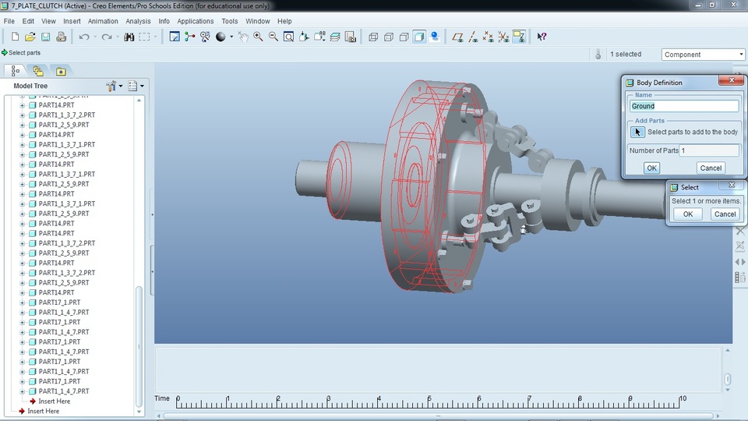Select the Zoom Out magnifier tool
The height and width of the screenshot is (421, 748).
click(x=273, y=37)
